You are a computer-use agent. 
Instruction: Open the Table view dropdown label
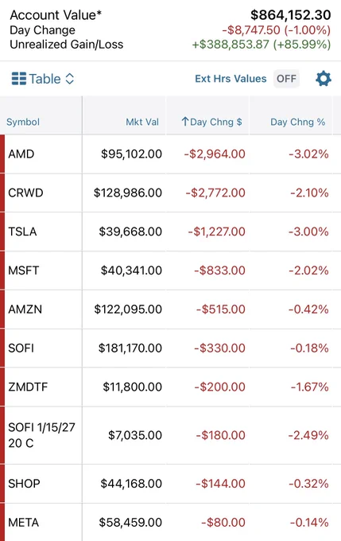[x=45, y=79]
